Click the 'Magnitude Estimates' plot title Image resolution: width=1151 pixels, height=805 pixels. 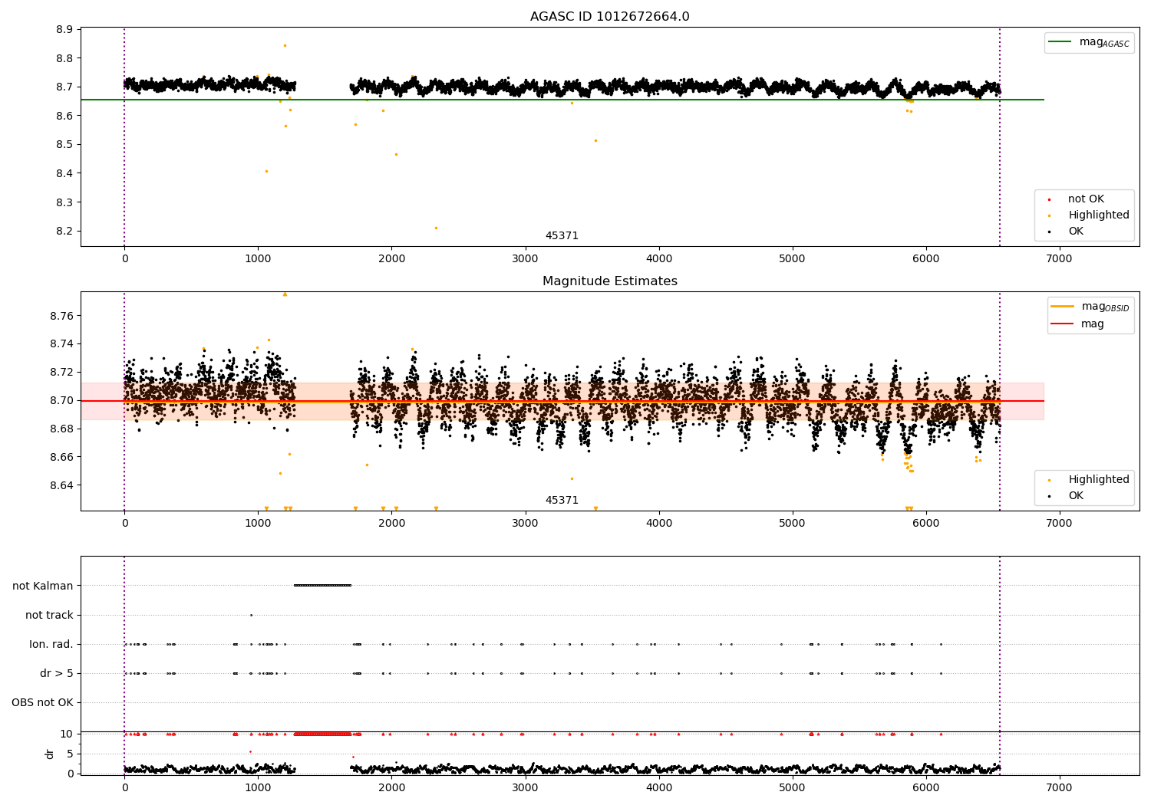coord(609,281)
